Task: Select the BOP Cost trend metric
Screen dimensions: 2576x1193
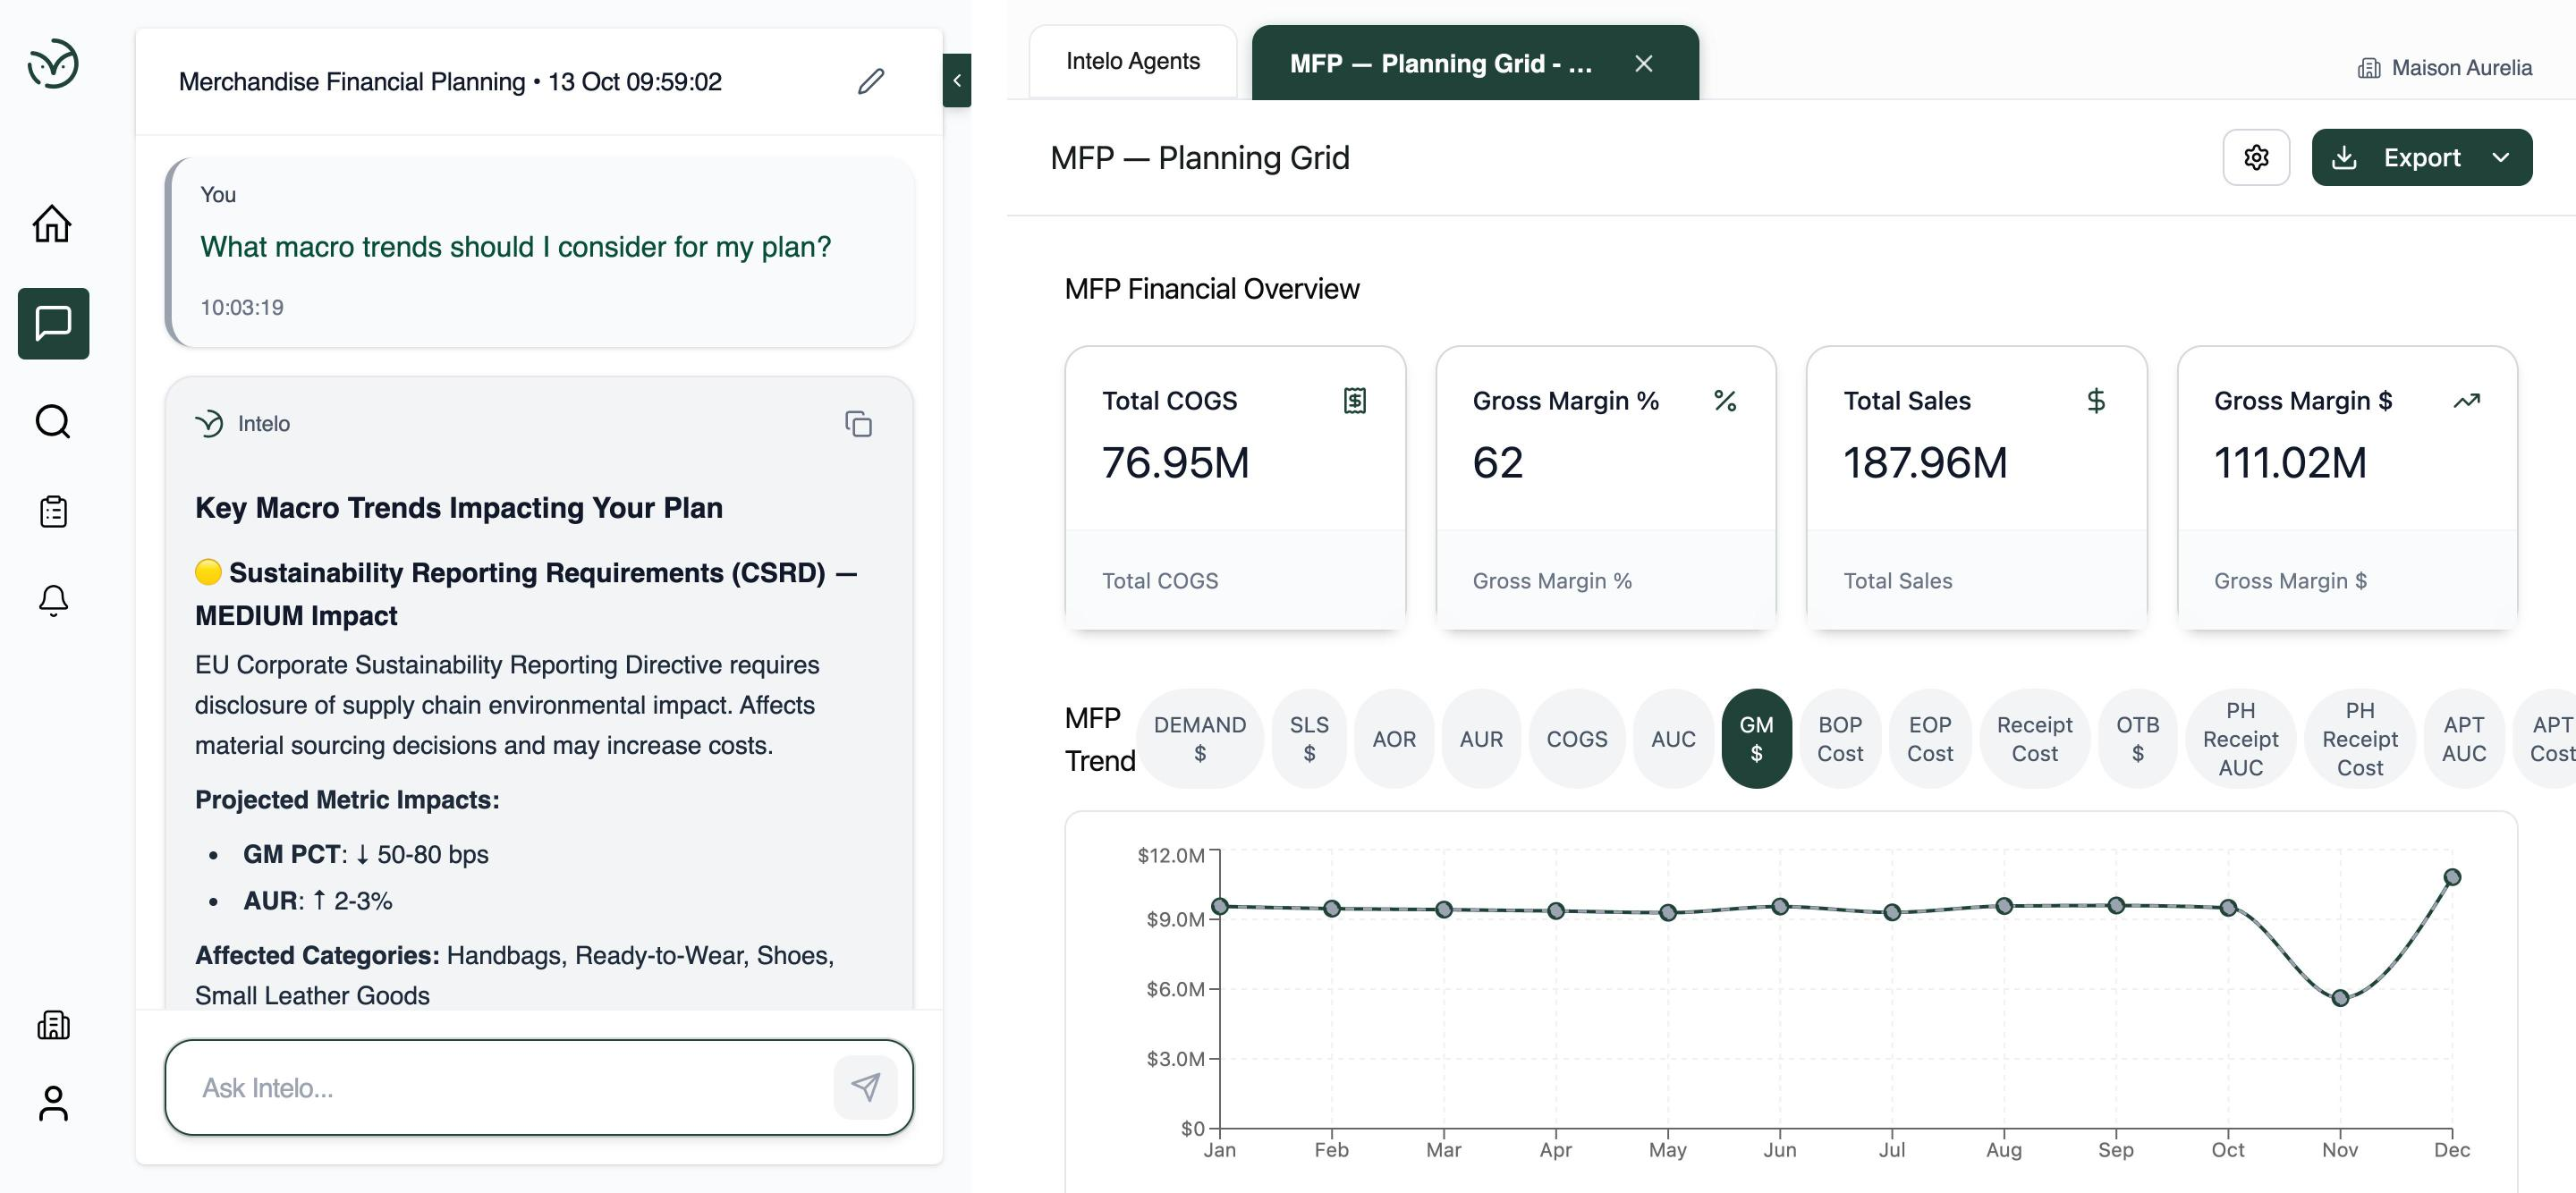Action: click(x=1840, y=739)
